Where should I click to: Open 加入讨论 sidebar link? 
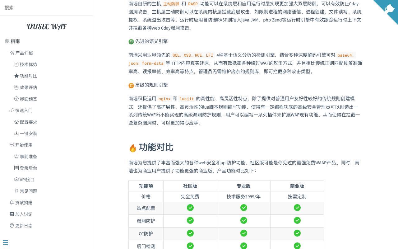(24, 214)
